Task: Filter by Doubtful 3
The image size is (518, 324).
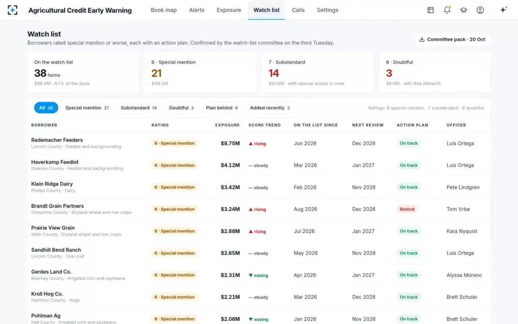Action: pyautogui.click(x=181, y=108)
